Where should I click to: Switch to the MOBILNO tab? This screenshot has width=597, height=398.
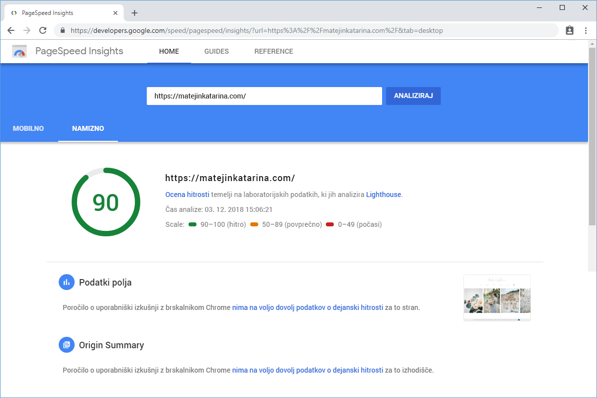click(28, 128)
